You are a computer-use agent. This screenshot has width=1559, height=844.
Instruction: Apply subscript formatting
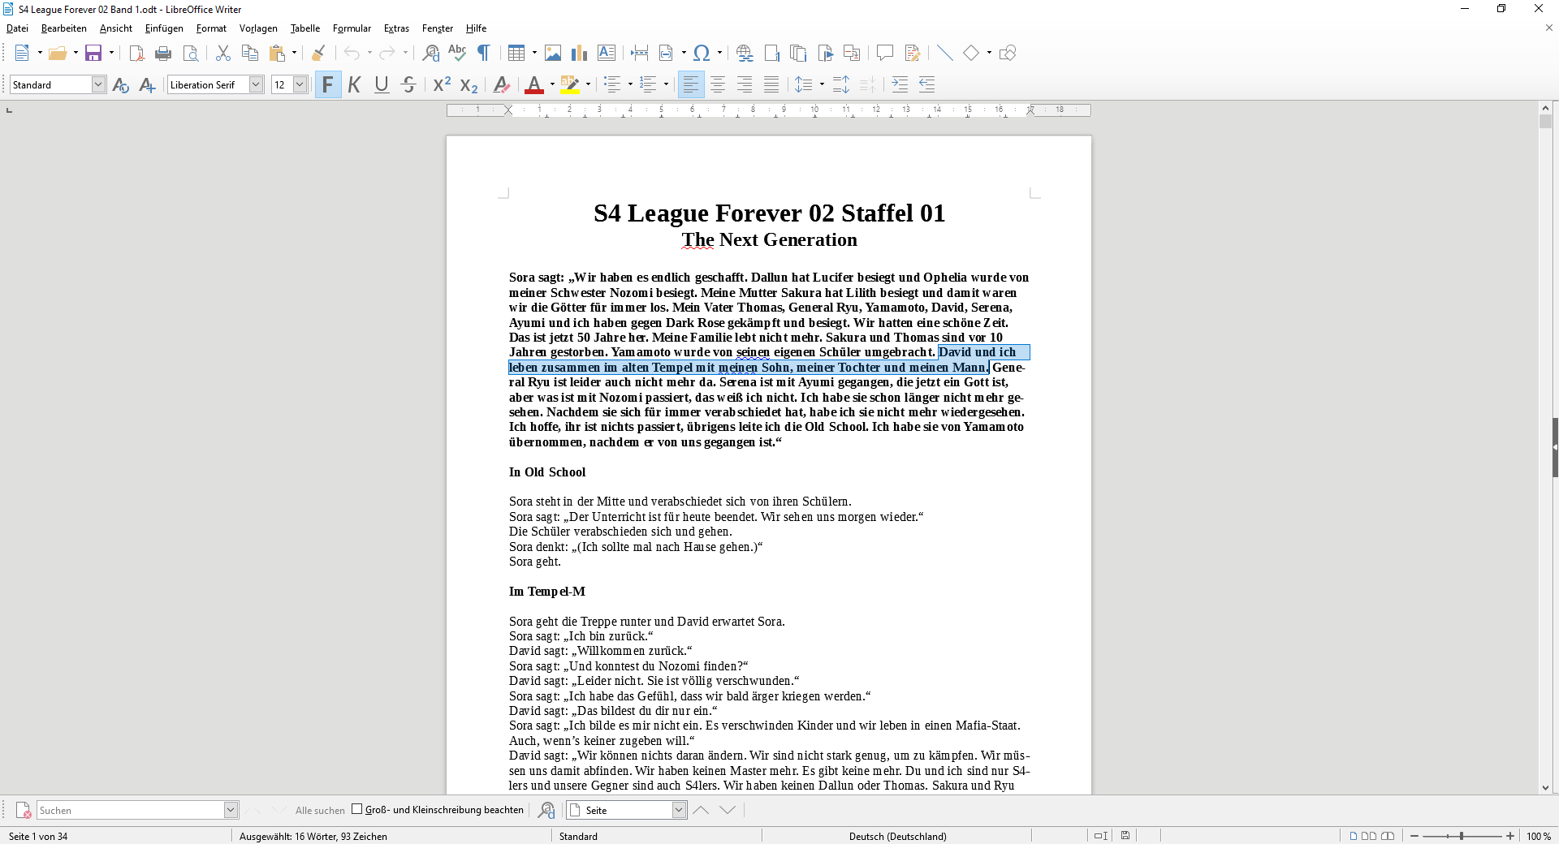click(469, 84)
